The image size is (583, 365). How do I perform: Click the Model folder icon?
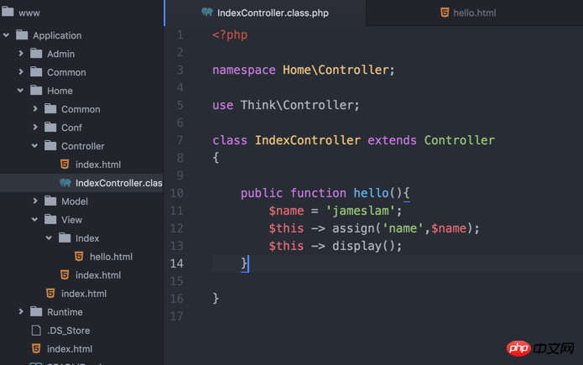(x=50, y=201)
